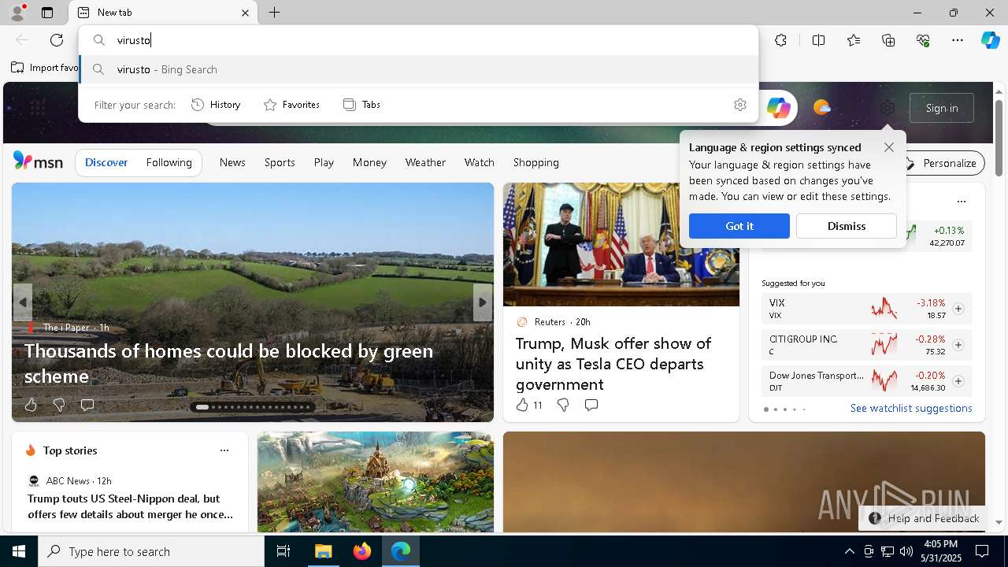Open a new tab with plus button
Image resolution: width=1008 pixels, height=567 pixels.
[275, 13]
